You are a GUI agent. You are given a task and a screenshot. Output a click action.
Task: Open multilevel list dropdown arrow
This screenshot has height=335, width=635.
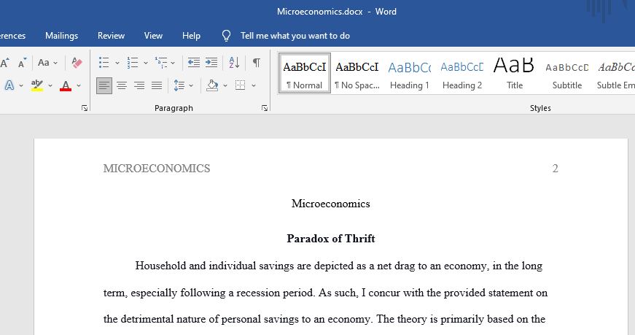pyautogui.click(x=173, y=63)
